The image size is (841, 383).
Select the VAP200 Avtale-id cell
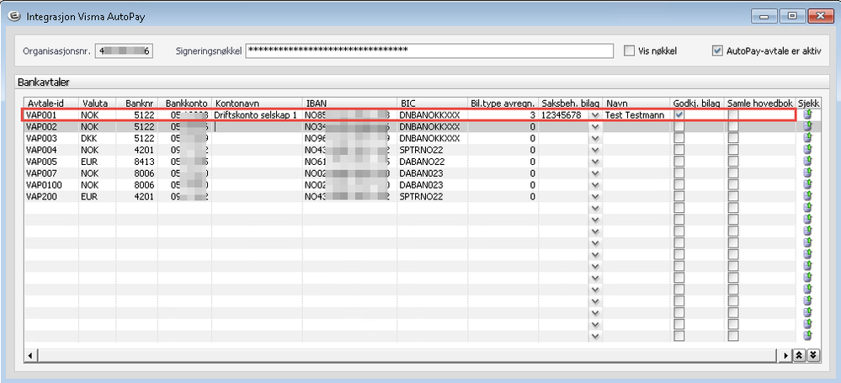(51, 198)
